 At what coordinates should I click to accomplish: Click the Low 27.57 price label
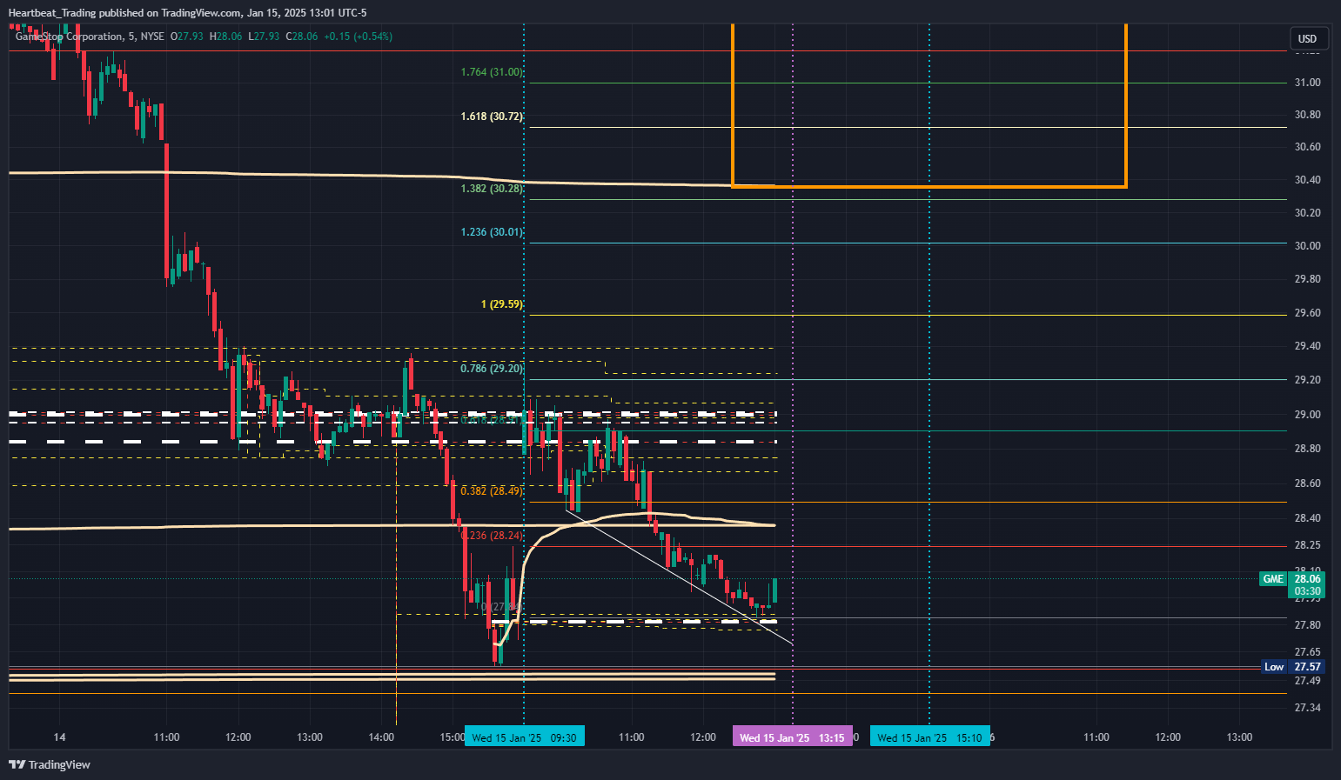[x=1293, y=667]
